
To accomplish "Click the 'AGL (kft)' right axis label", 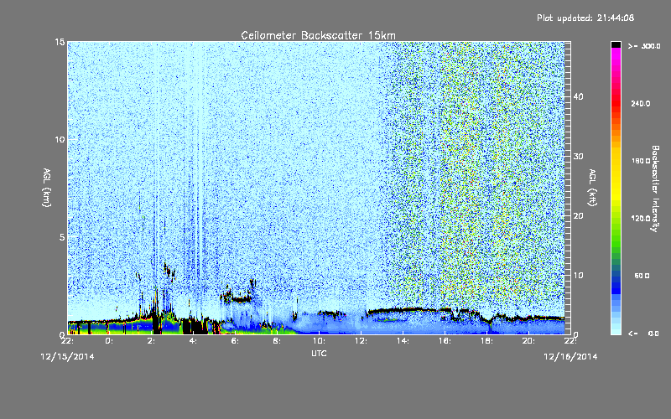I will [x=592, y=187].
